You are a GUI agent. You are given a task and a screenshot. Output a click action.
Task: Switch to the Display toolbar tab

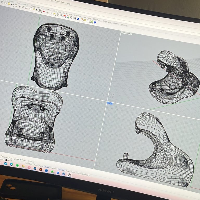11,1
